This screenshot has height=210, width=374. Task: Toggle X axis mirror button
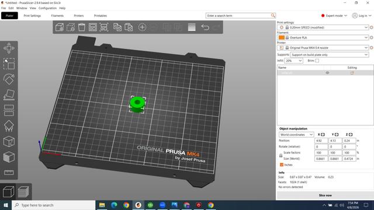[323, 135]
